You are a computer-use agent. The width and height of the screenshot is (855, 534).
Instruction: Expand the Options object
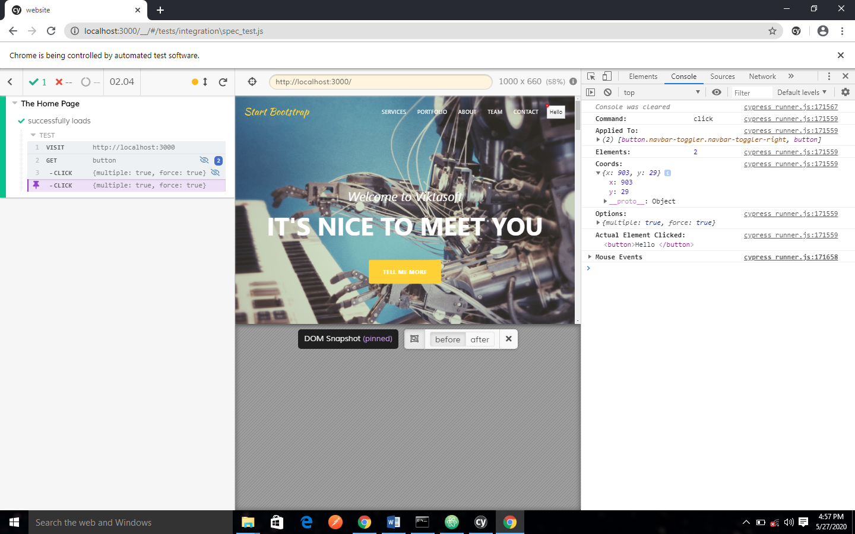coord(598,223)
